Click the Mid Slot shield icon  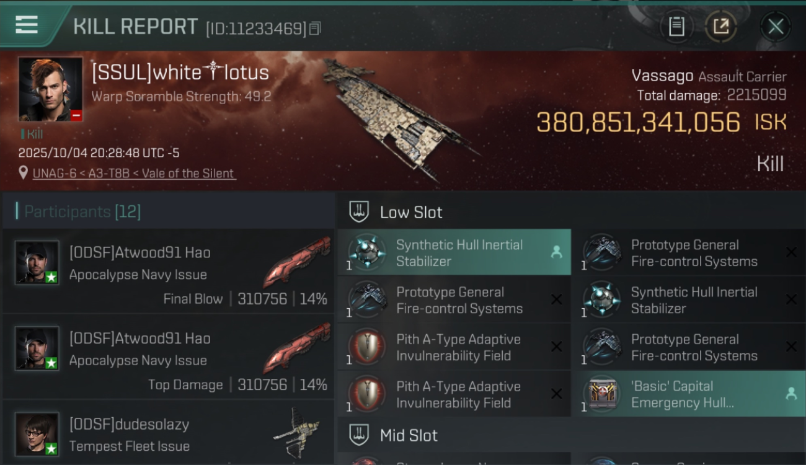359,435
